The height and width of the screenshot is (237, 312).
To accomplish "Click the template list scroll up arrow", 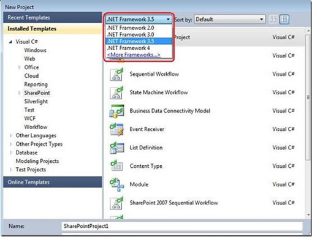I will [308, 31].
